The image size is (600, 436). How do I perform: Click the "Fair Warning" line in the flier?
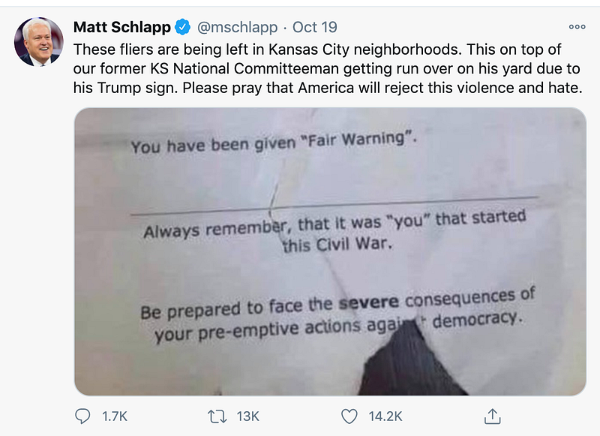(x=273, y=143)
